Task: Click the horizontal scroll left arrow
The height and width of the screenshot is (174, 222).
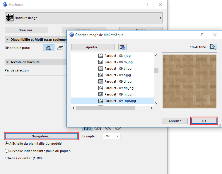Action: coord(74,108)
